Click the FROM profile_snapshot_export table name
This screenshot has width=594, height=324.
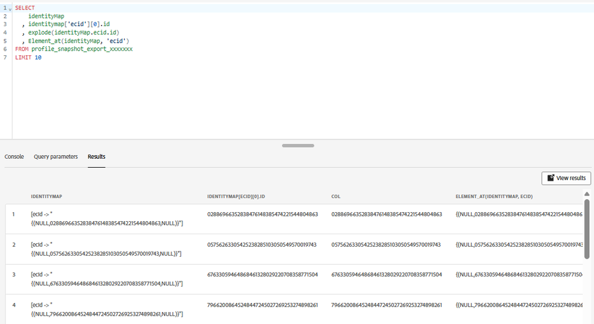(x=82, y=49)
